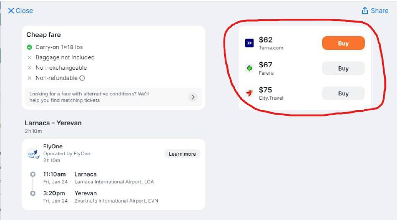Open the matching tickets help text

pos(89,97)
